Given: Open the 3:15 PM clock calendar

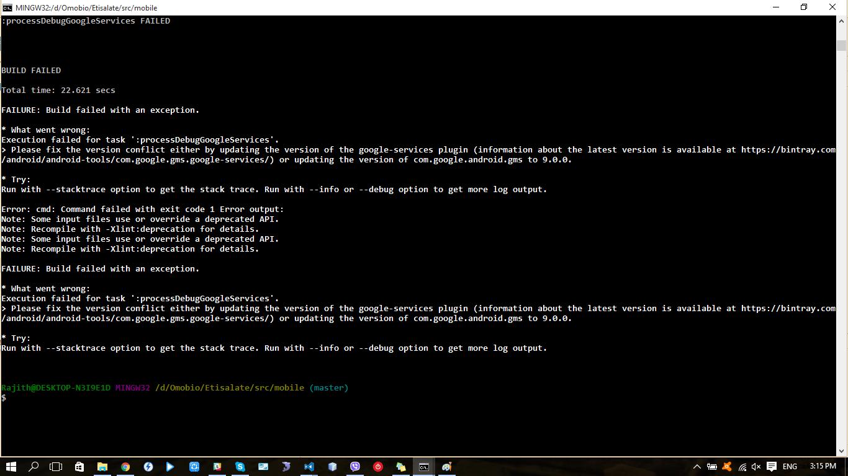Looking at the screenshot, I should 823,467.
